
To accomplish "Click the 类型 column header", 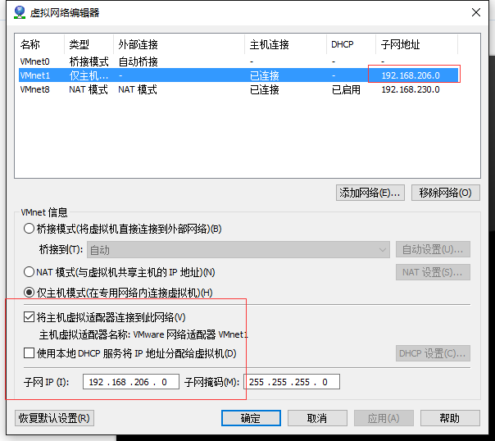I will (89, 44).
